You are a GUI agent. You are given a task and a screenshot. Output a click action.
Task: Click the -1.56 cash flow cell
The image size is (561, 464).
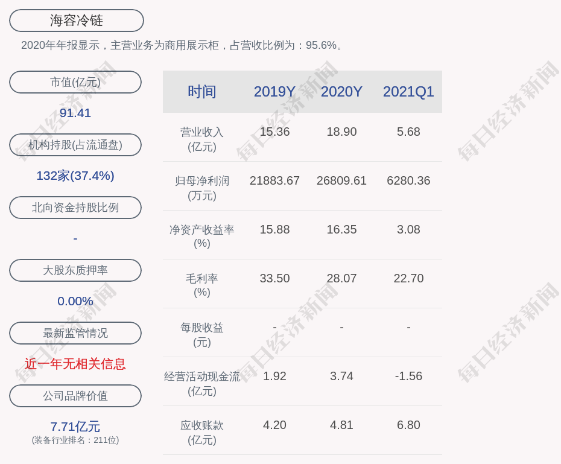(x=408, y=376)
